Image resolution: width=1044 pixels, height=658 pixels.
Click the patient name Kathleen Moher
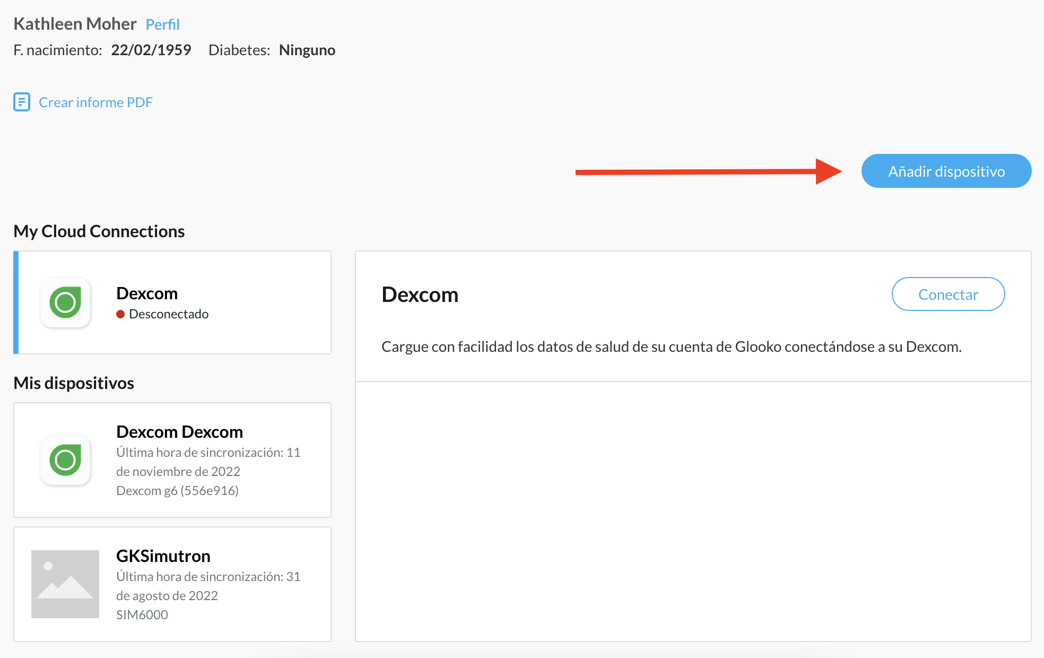(75, 24)
